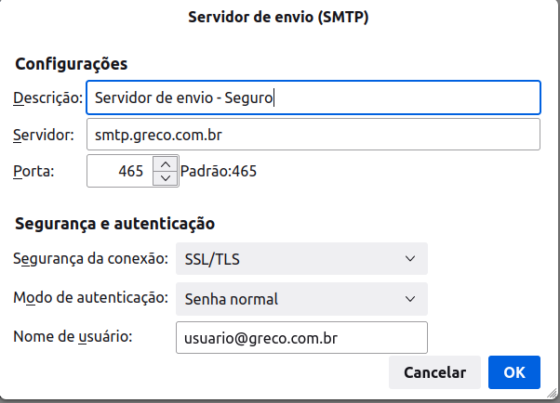Click the chevron on Senha normal dropdown

point(410,299)
